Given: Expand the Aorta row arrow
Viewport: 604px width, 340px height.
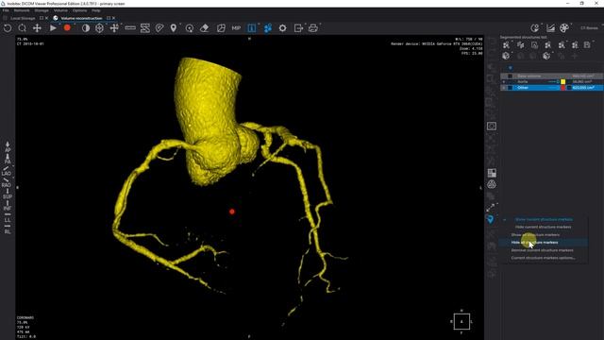Looking at the screenshot, I should click(x=504, y=82).
